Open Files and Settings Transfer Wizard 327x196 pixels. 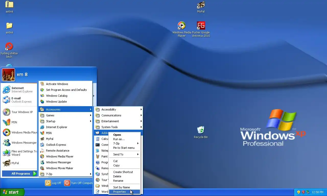point(19,153)
